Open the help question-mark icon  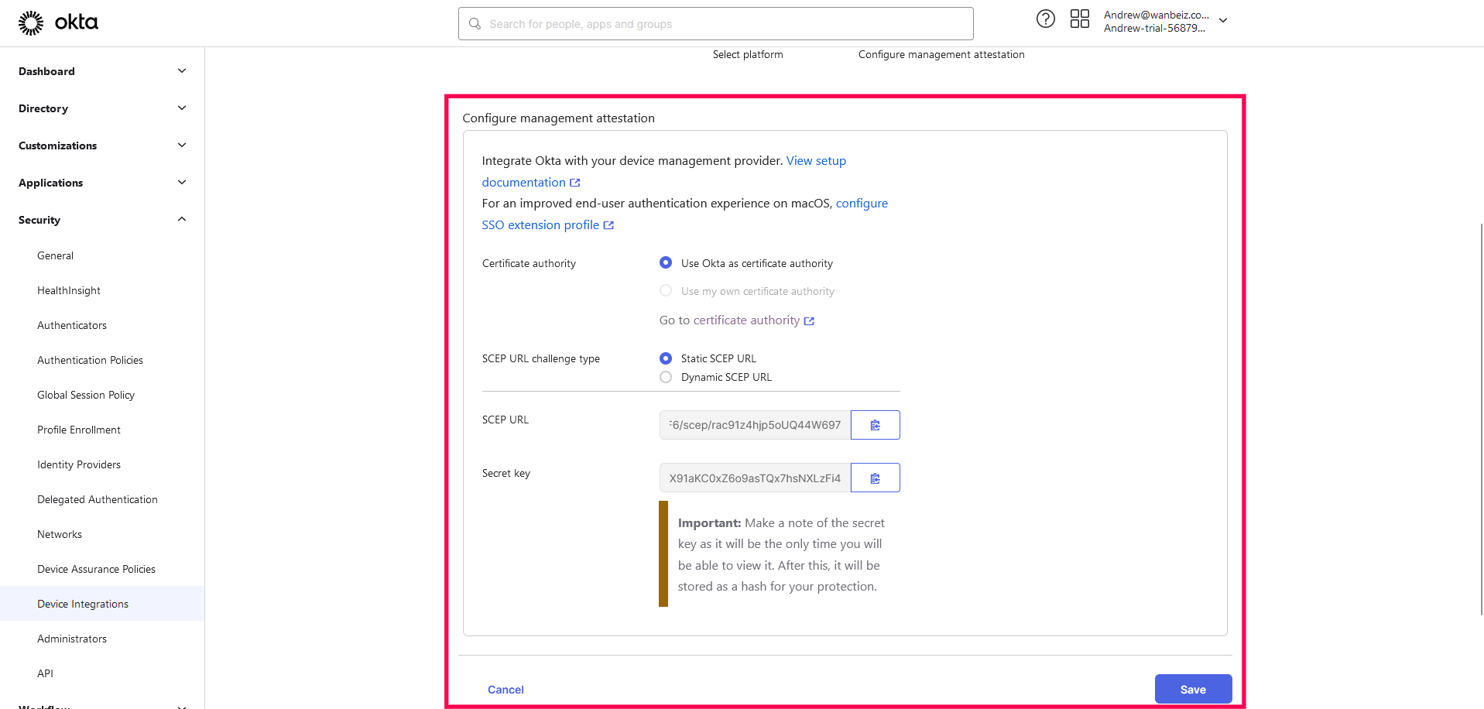1045,19
